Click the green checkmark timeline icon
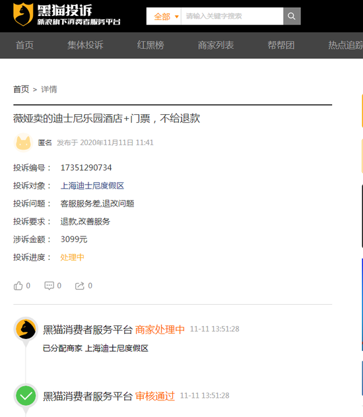 coord(26,396)
